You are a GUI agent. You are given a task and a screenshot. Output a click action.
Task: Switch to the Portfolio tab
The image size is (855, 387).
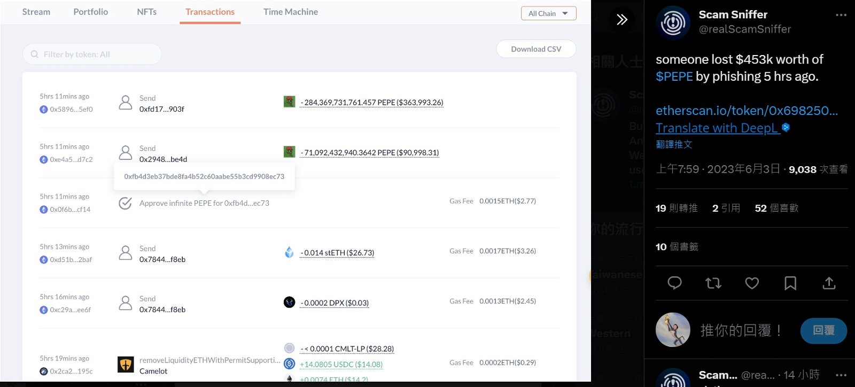pos(91,12)
